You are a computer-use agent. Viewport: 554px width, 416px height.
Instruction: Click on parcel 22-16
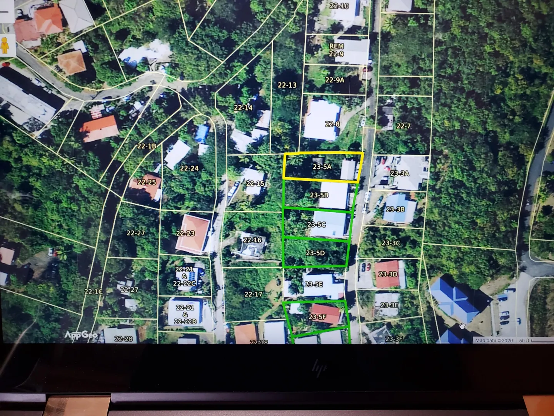[x=252, y=240]
